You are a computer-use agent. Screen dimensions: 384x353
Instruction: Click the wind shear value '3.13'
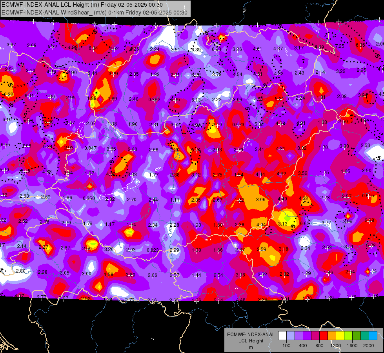point(283,224)
